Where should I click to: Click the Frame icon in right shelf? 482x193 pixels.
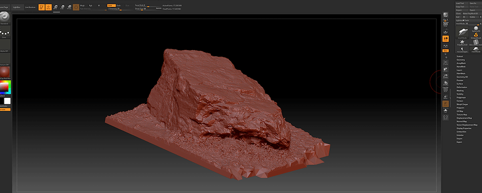tap(445, 63)
